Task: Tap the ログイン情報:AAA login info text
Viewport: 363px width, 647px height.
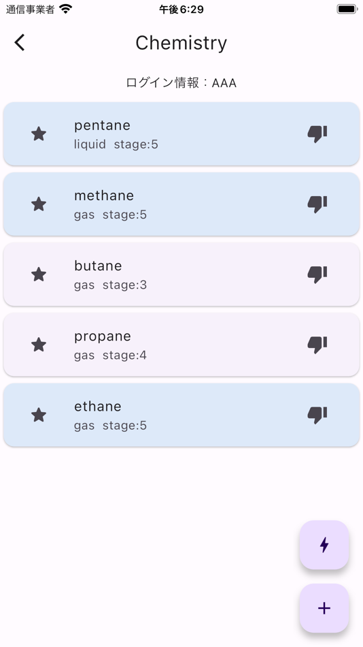Action: pyautogui.click(x=181, y=83)
